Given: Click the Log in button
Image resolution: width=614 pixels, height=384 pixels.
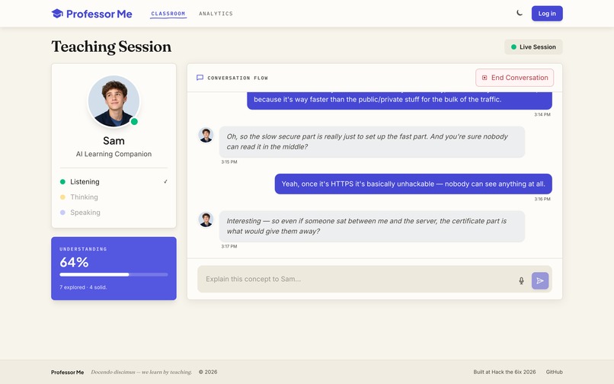Looking at the screenshot, I should [x=547, y=13].
